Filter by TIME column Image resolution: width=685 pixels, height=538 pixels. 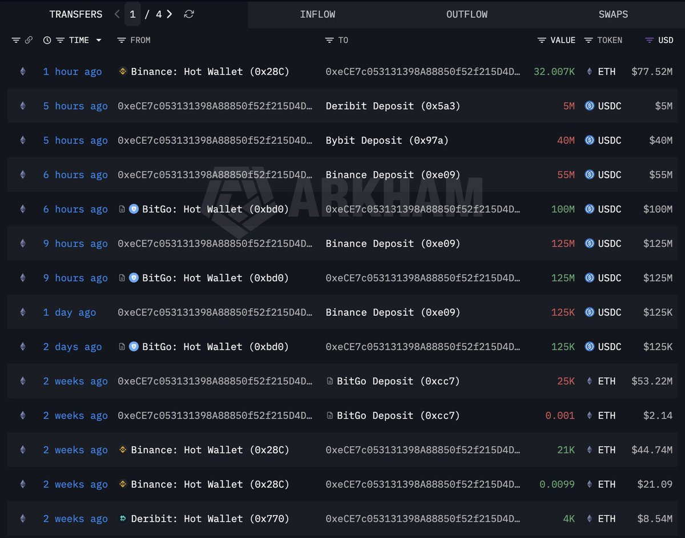tap(60, 40)
